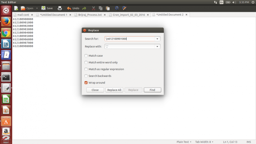The image size is (256, 144).
Task: Uncheck the Wrap around checkbox
Action: point(86,83)
